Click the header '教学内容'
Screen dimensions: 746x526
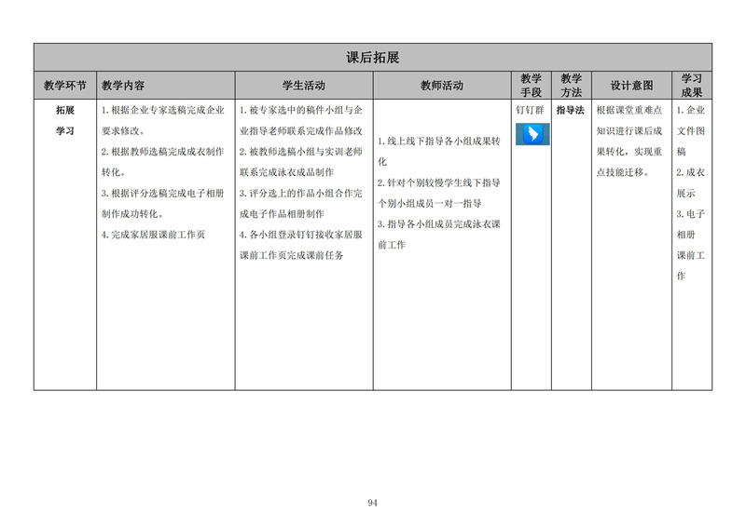(x=123, y=86)
